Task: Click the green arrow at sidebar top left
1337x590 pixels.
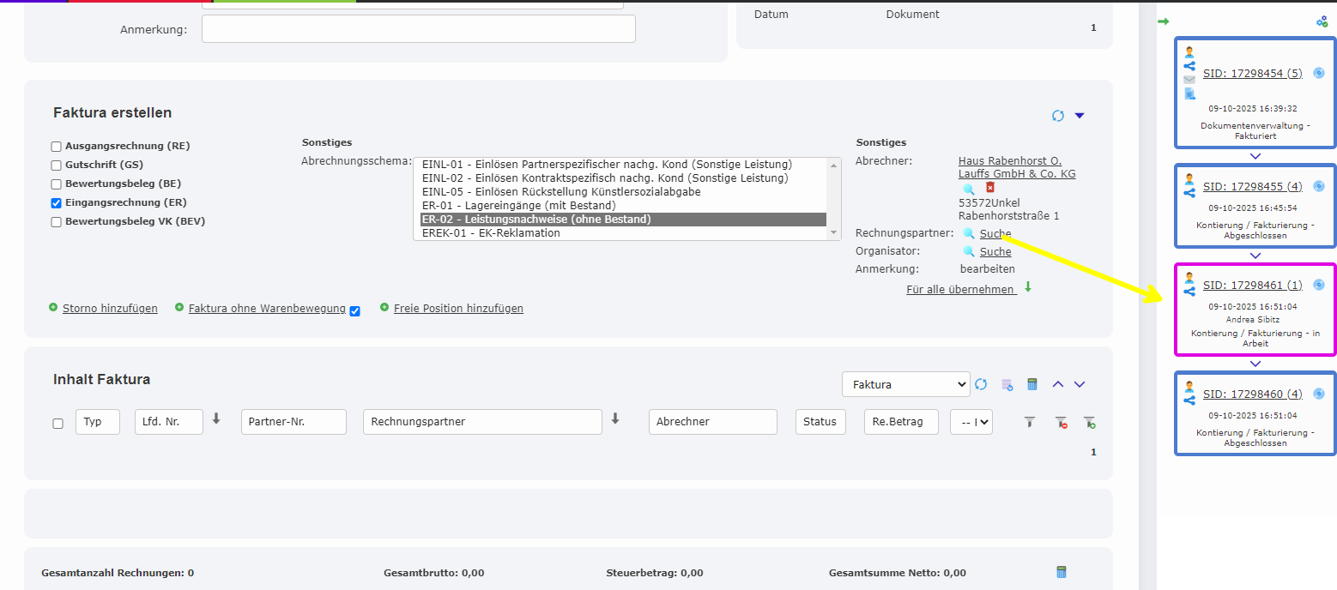Action: (1163, 21)
